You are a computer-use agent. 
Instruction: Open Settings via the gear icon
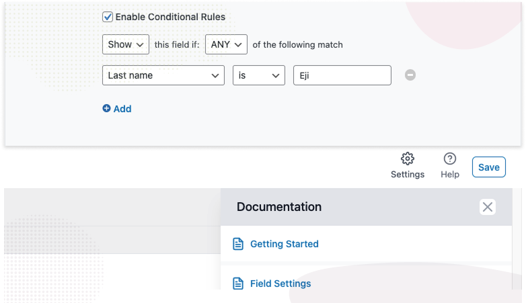click(x=407, y=159)
